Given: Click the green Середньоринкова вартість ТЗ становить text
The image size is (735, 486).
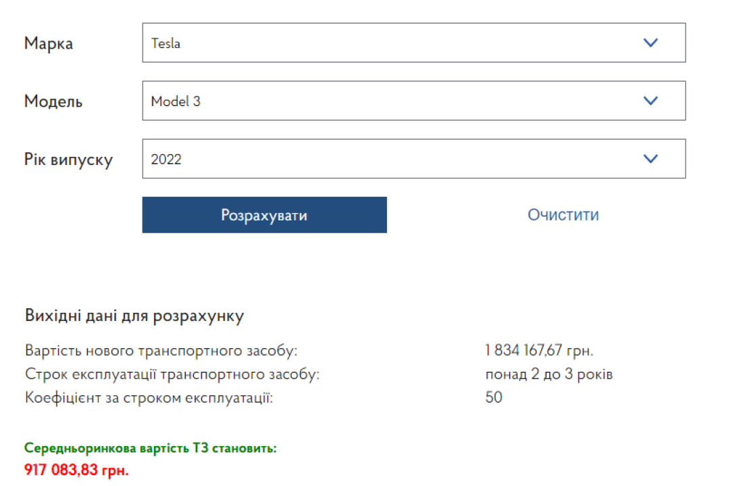Looking at the screenshot, I should click(150, 448).
